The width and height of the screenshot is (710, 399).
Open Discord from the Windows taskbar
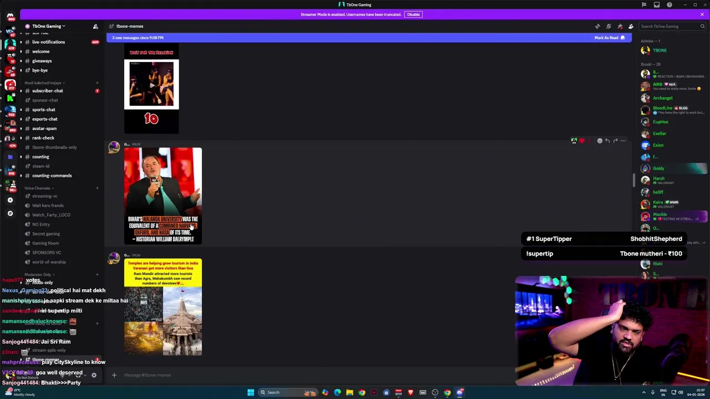pos(460,392)
